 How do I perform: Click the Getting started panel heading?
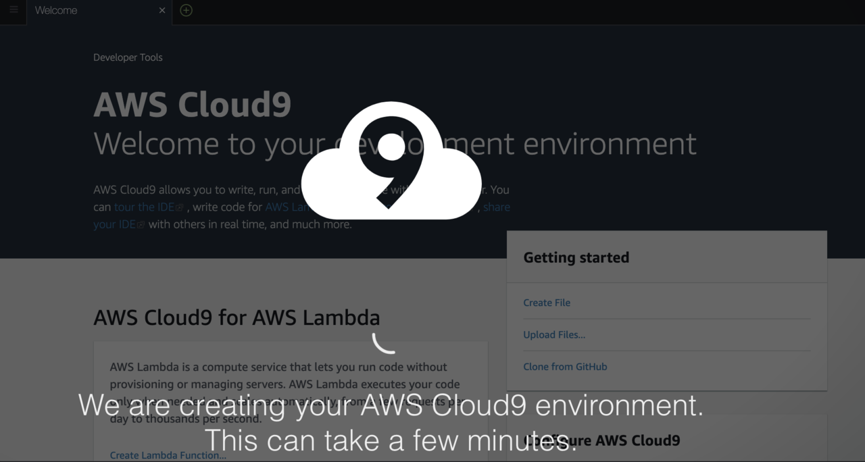[x=576, y=257]
